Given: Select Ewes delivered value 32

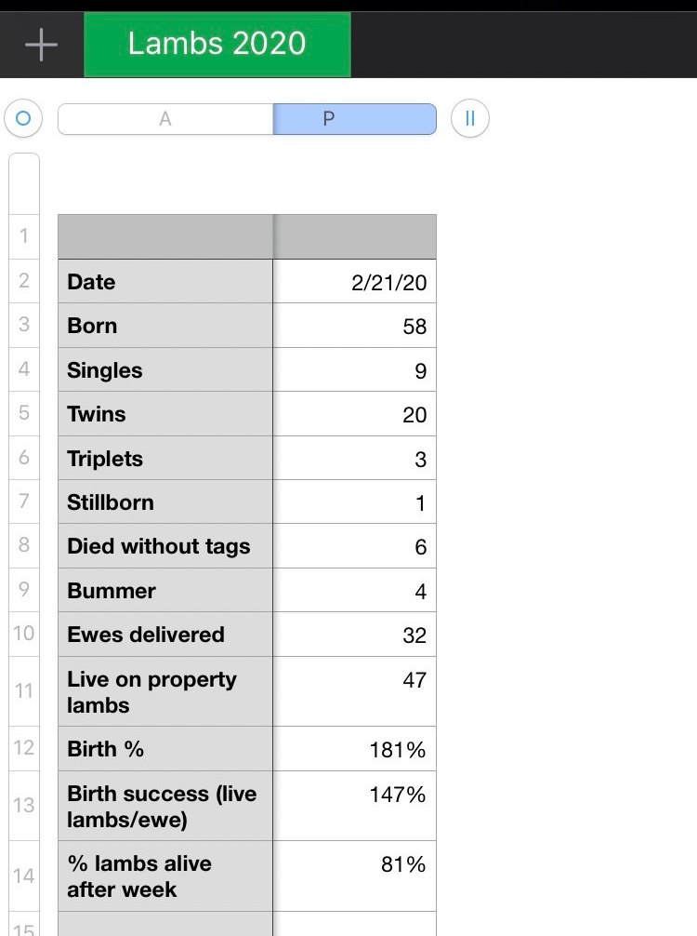Looking at the screenshot, I should click(354, 635).
